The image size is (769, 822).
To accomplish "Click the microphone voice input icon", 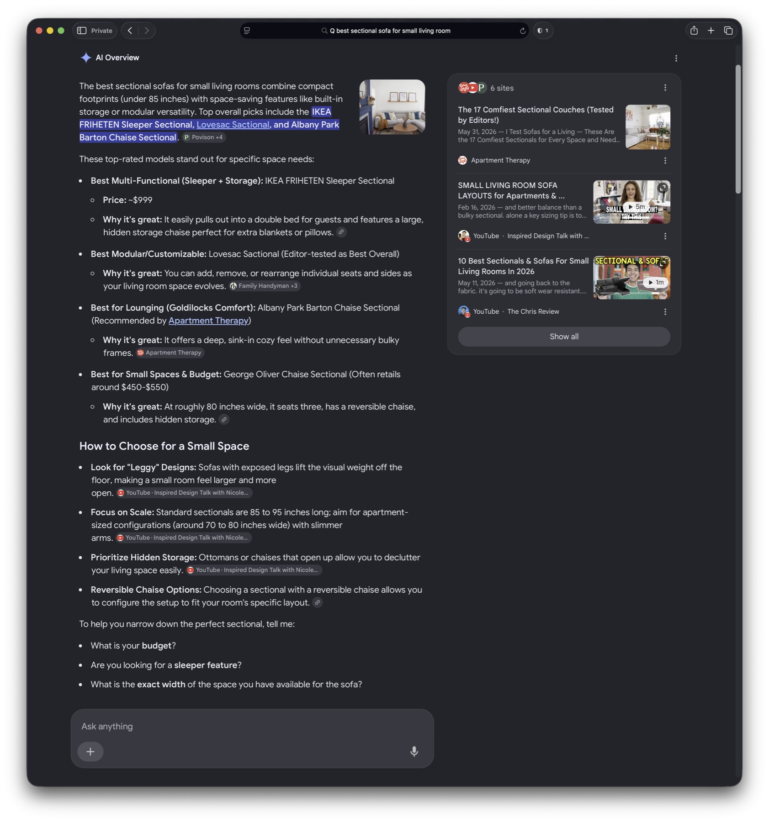I will tap(414, 751).
